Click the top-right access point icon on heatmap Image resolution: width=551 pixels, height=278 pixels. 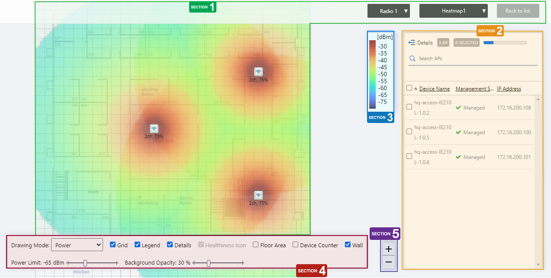click(x=258, y=72)
